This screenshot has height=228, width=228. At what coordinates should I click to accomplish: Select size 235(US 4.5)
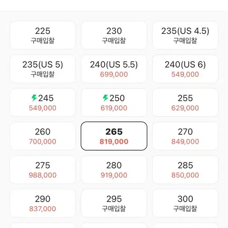pos(185,35)
